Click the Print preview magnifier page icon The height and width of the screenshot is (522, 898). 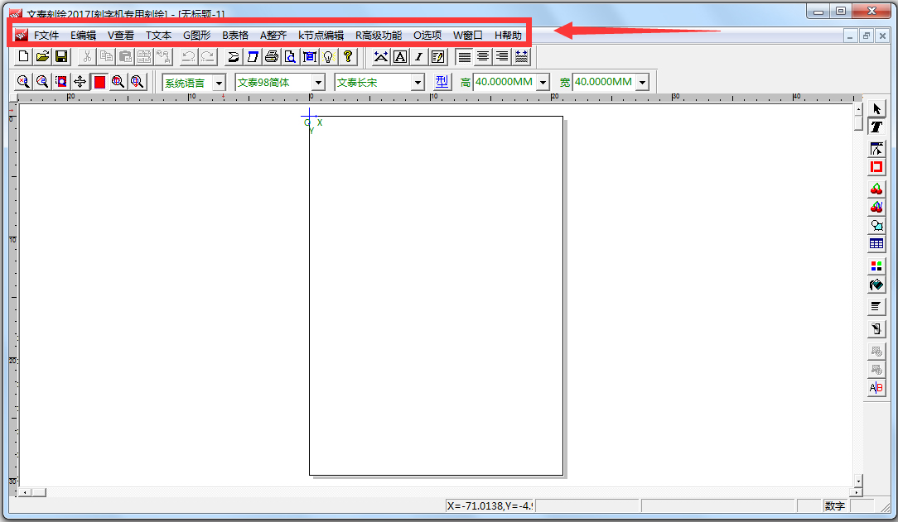291,56
